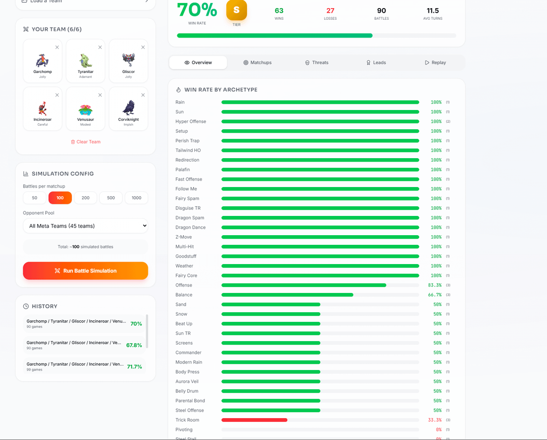Image resolution: width=547 pixels, height=440 pixels.
Task: Open the Threats tab
Action: (x=317, y=63)
